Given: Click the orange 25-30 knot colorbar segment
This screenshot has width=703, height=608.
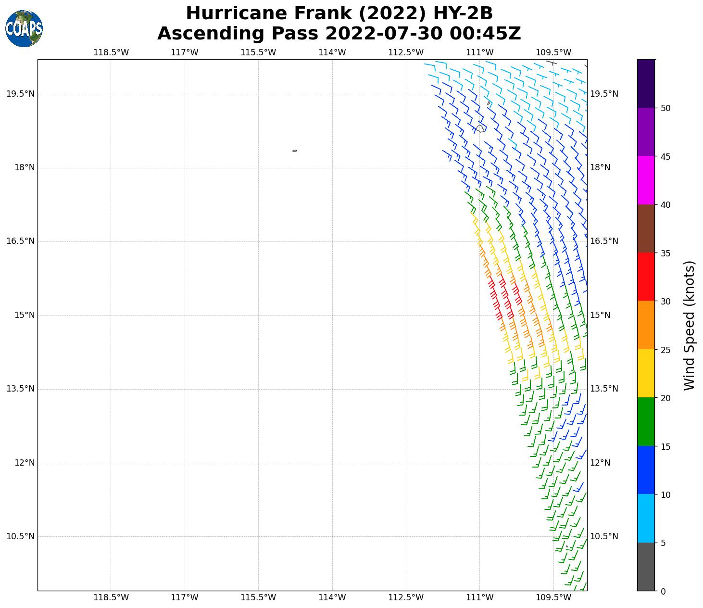Looking at the screenshot, I should click(x=645, y=325).
